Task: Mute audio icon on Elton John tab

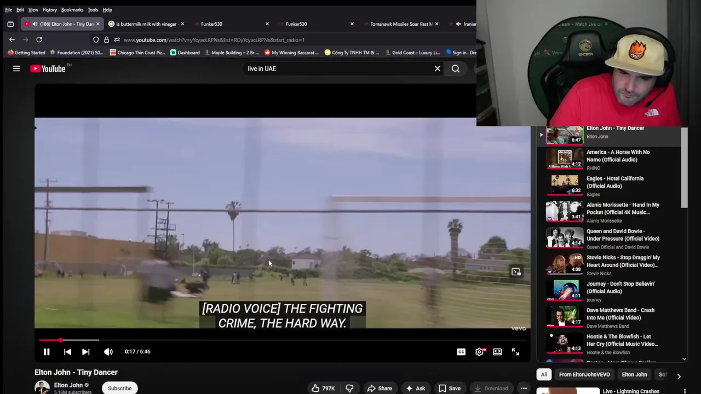Action: [35, 24]
